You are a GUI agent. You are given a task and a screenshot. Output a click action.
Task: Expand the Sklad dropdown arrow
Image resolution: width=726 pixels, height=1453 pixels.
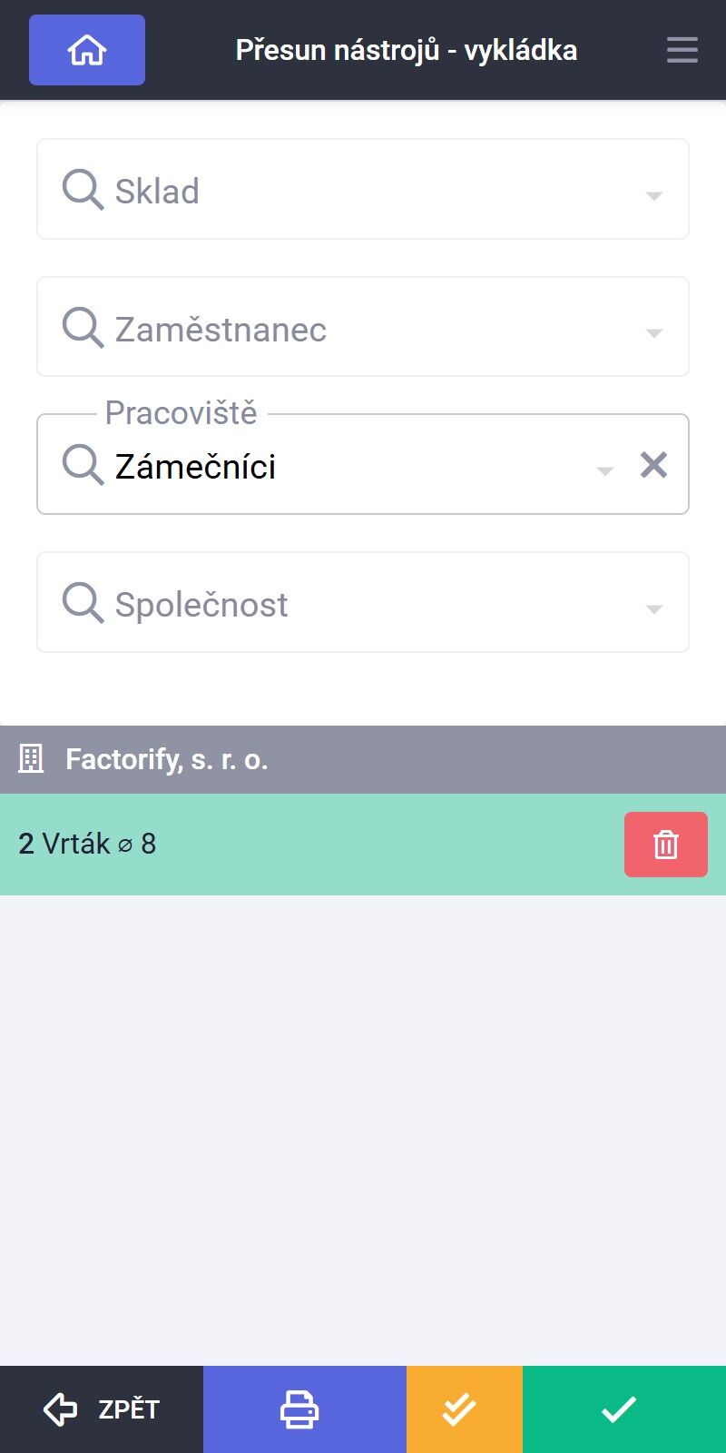tap(653, 195)
